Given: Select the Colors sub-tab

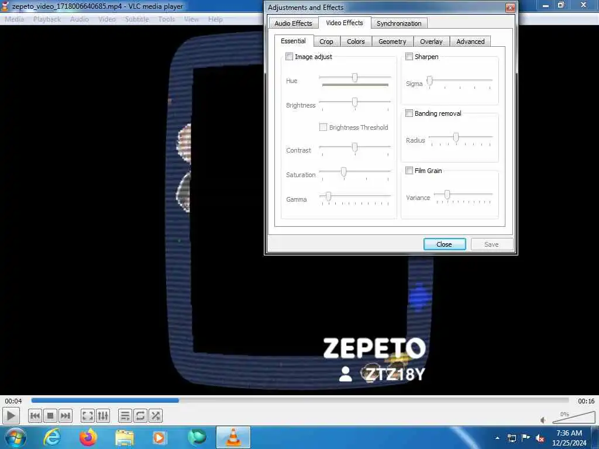Looking at the screenshot, I should coord(356,42).
